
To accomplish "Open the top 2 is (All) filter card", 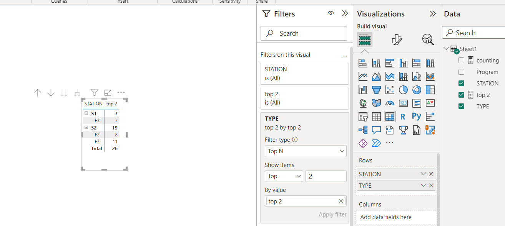I will coord(305,98).
